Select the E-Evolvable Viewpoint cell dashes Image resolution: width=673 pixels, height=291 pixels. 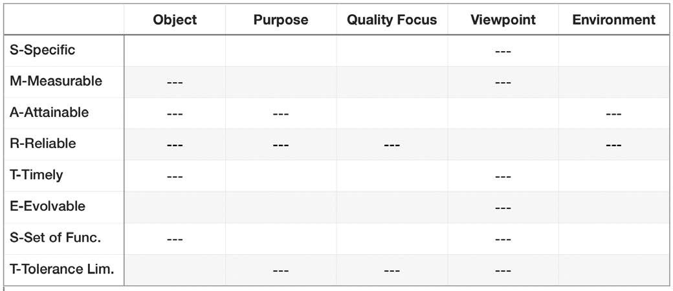[503, 208]
